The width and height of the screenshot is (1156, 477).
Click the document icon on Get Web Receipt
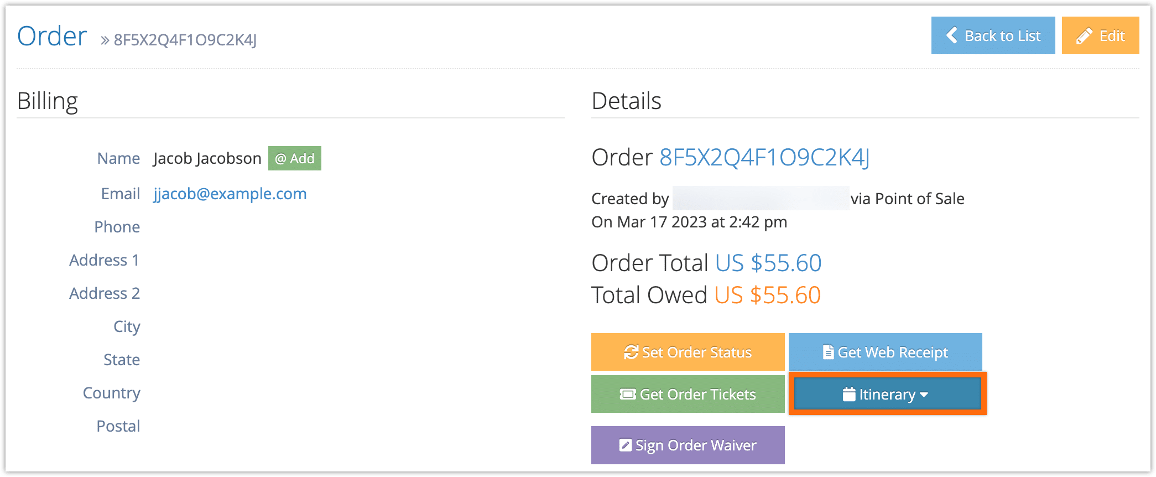tap(828, 352)
